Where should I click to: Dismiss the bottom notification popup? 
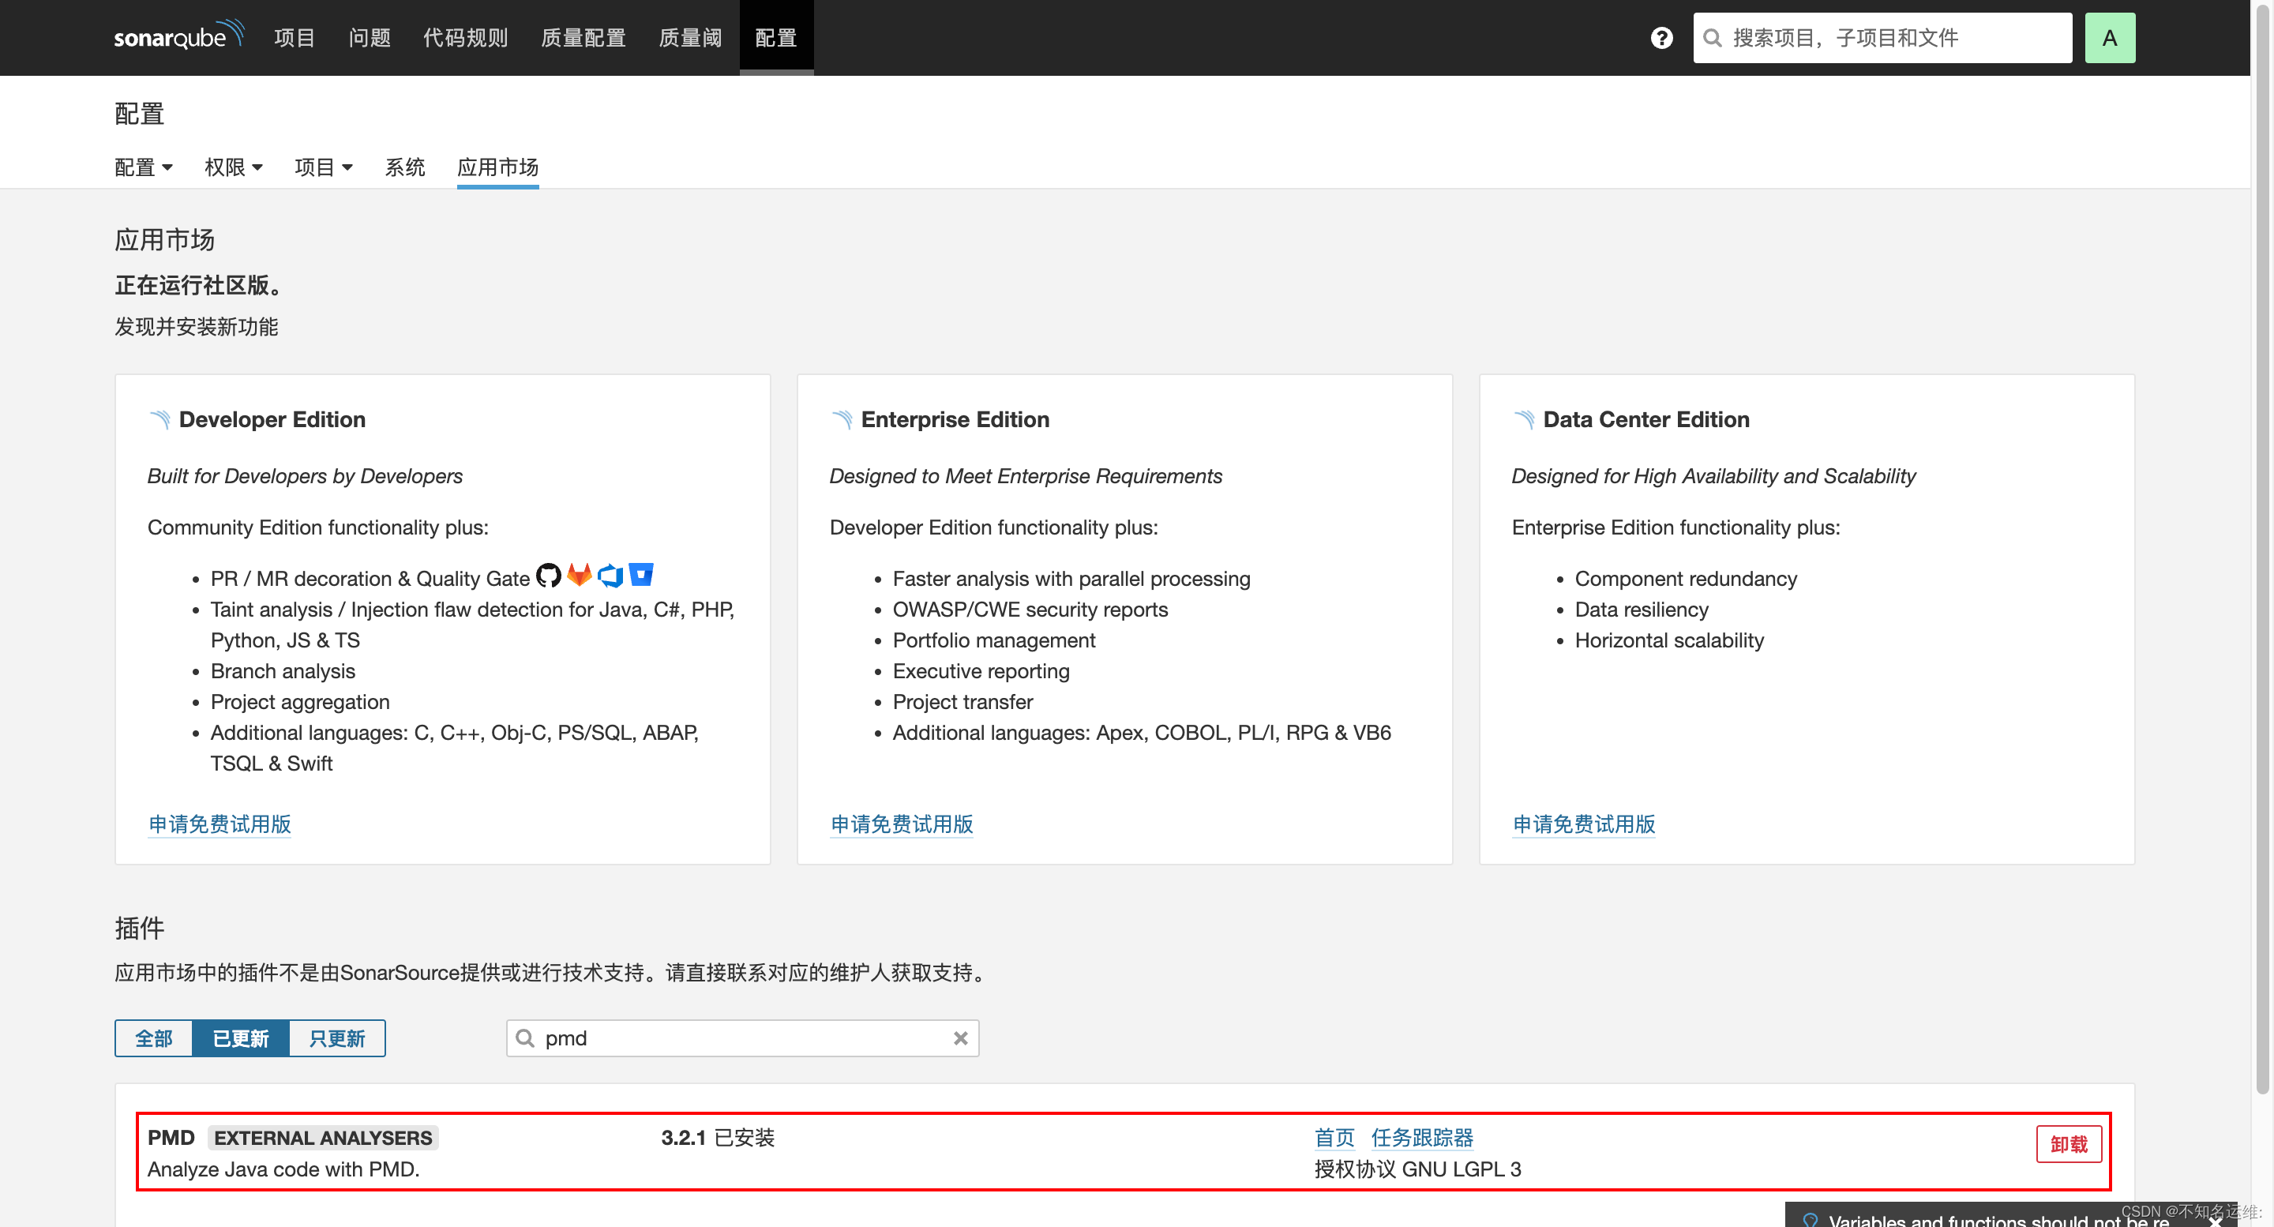pyautogui.click(x=2215, y=1221)
